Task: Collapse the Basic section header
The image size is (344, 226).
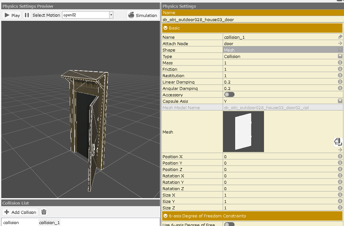Action: pos(165,28)
